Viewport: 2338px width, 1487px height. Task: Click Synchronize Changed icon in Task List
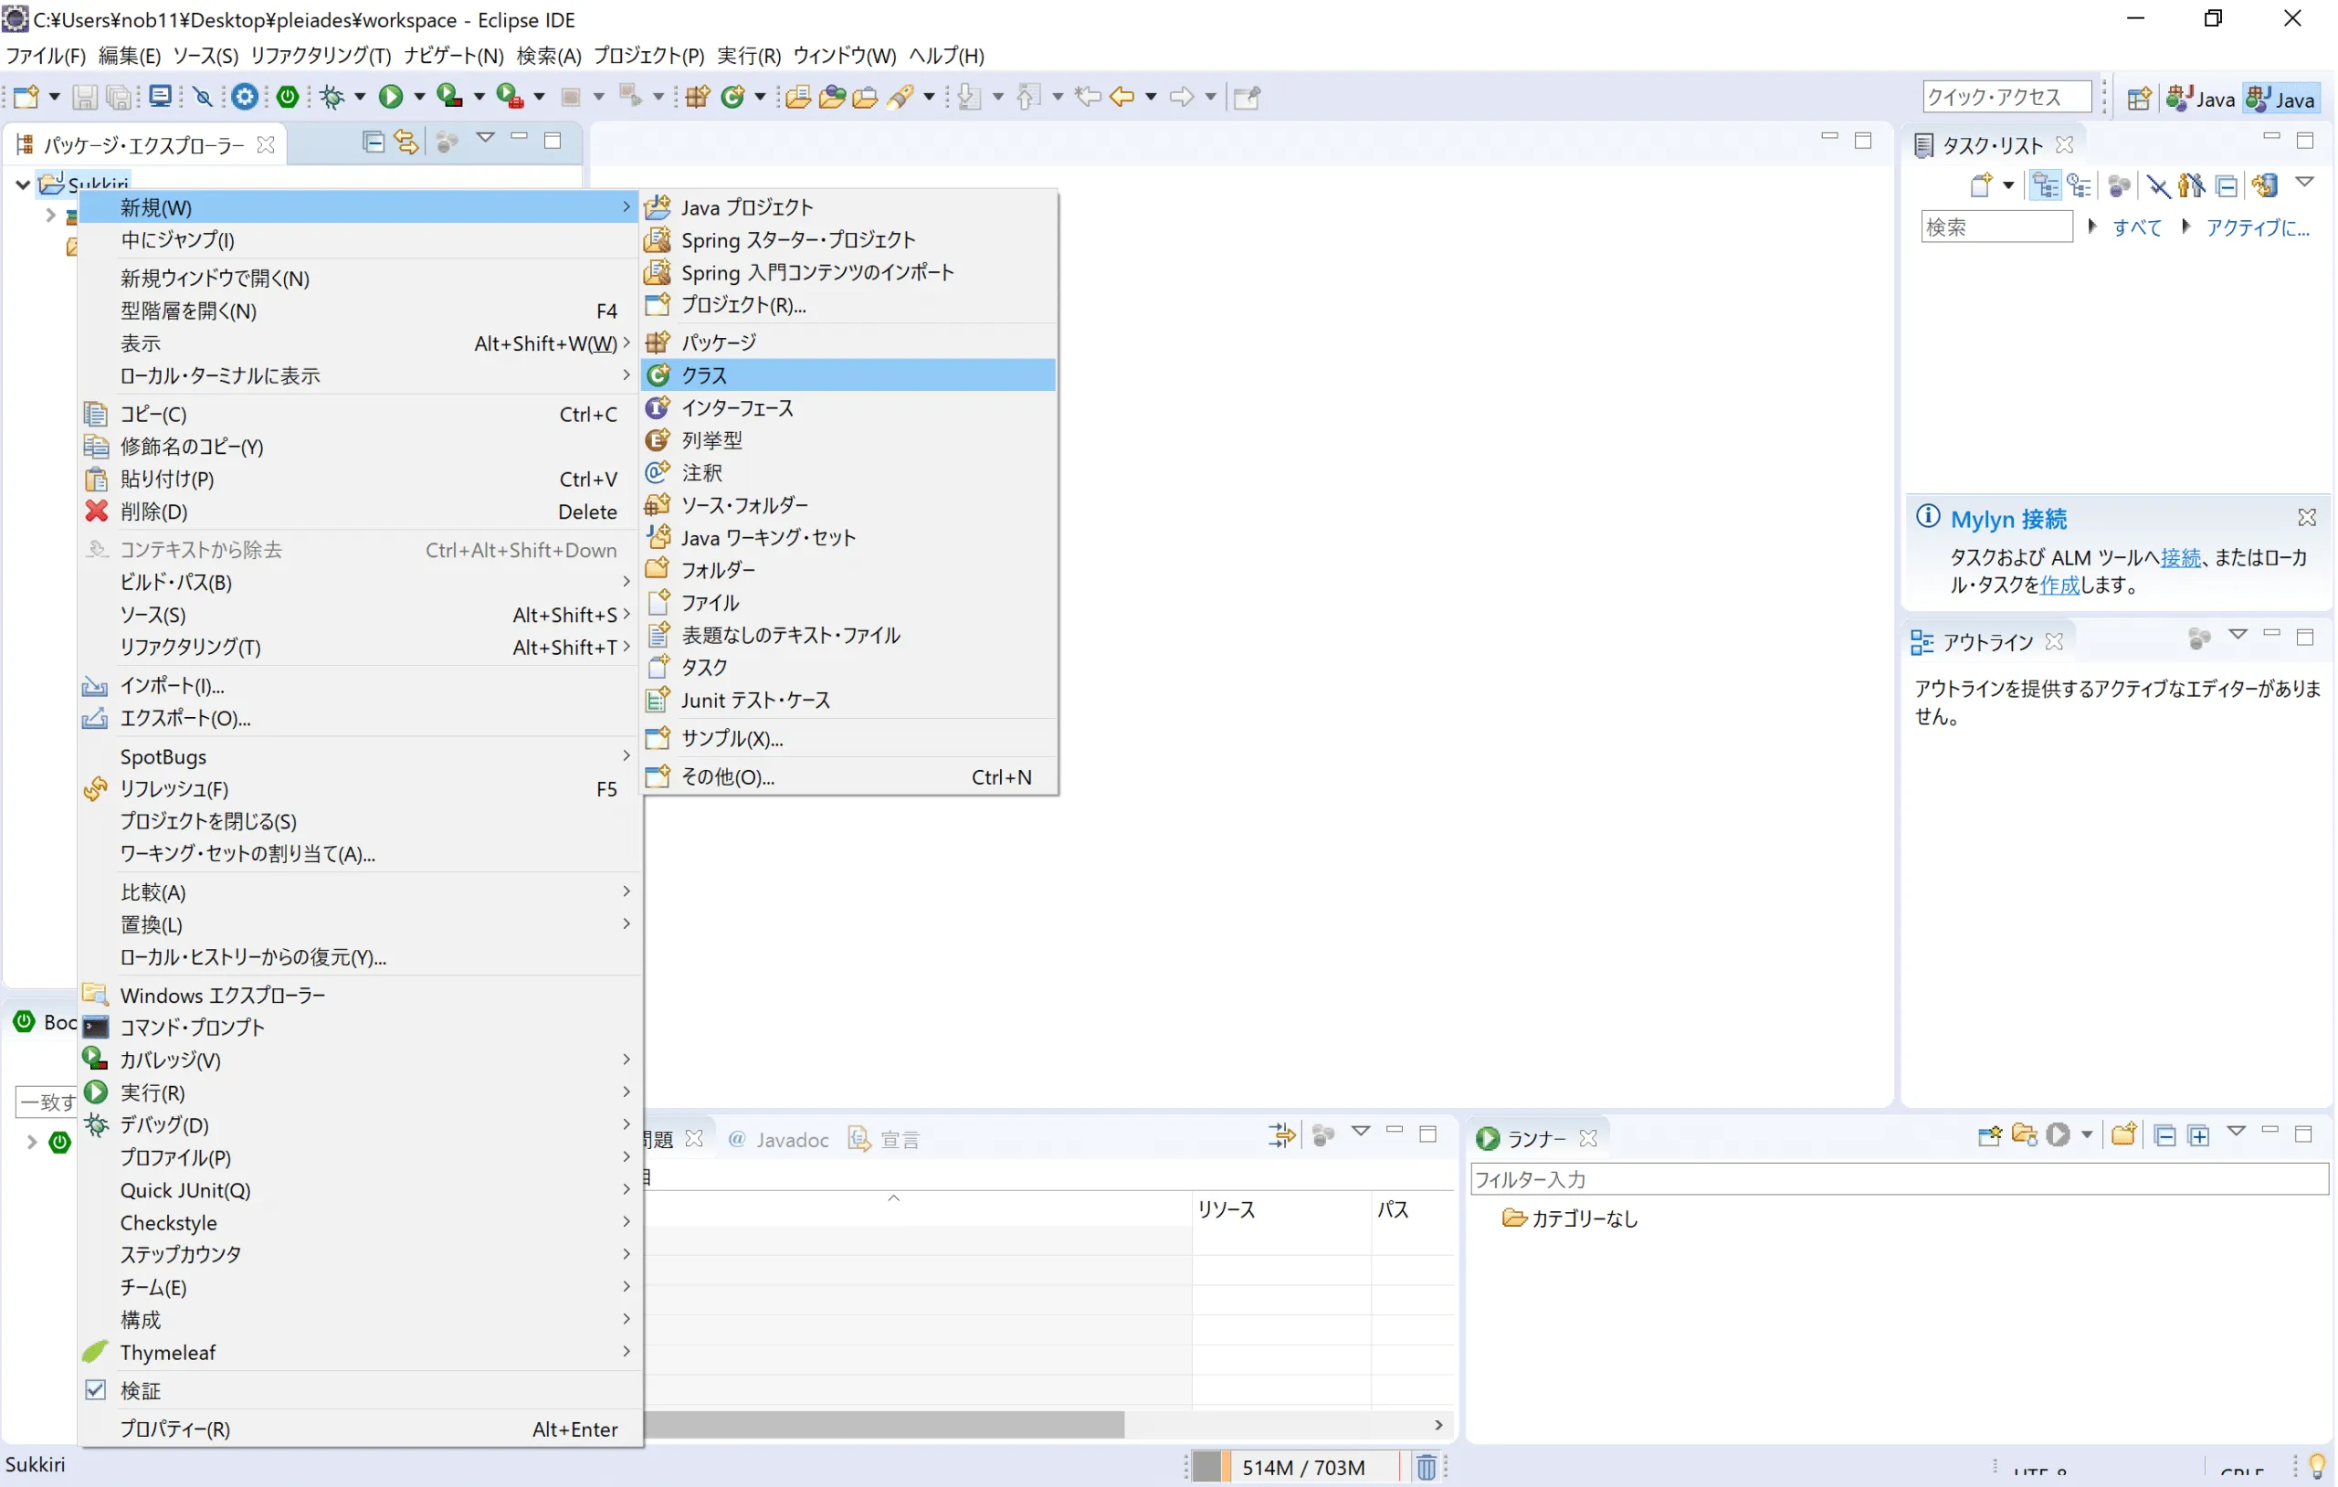tap(2265, 185)
